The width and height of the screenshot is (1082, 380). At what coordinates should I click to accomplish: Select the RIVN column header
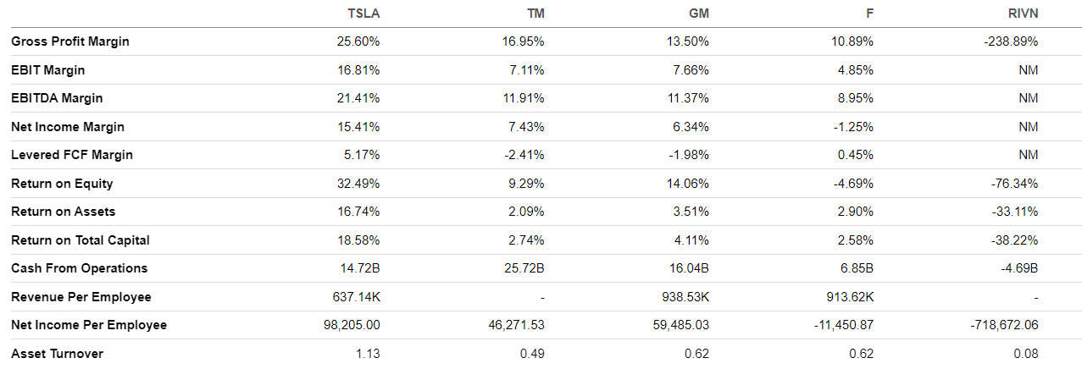(1022, 14)
